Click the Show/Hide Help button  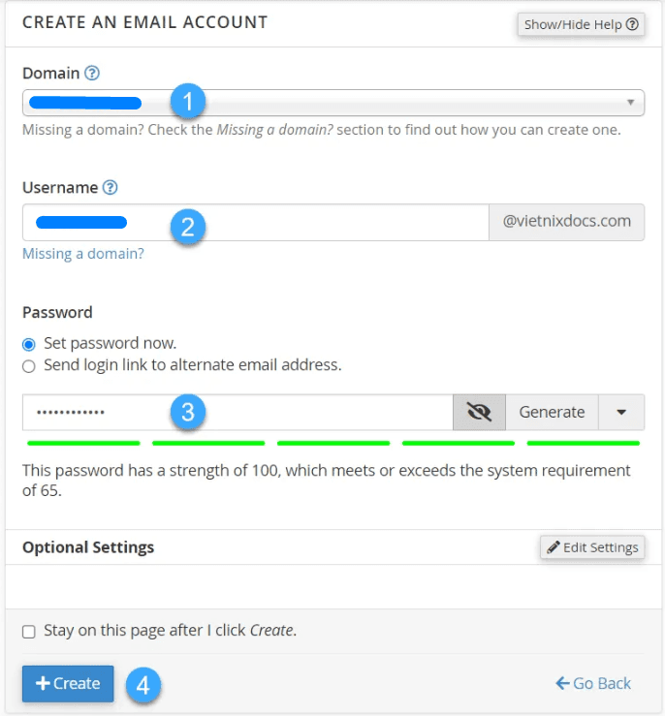pyautogui.click(x=581, y=25)
